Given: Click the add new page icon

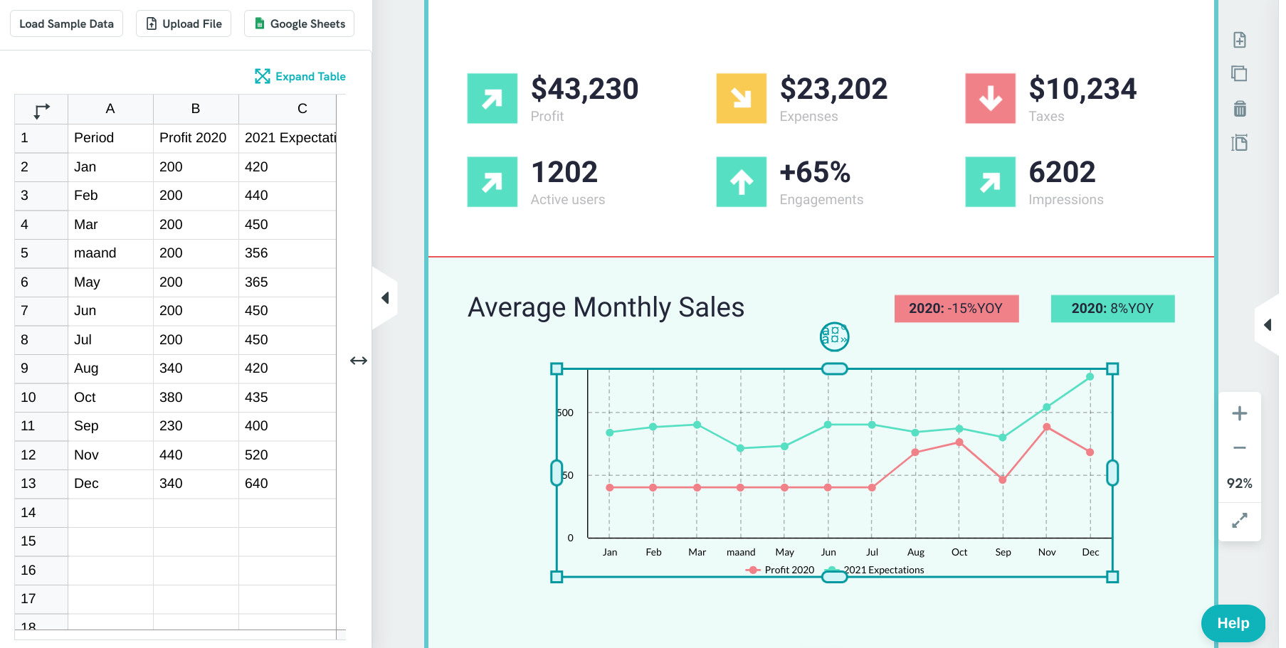Looking at the screenshot, I should [x=1239, y=40].
